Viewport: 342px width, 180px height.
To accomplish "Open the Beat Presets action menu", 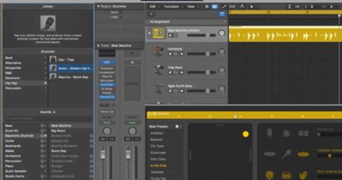I will 178,126.
